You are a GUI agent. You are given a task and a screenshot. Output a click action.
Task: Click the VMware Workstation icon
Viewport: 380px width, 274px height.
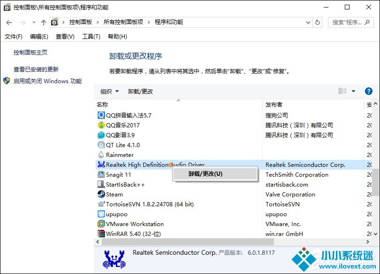[x=101, y=224]
